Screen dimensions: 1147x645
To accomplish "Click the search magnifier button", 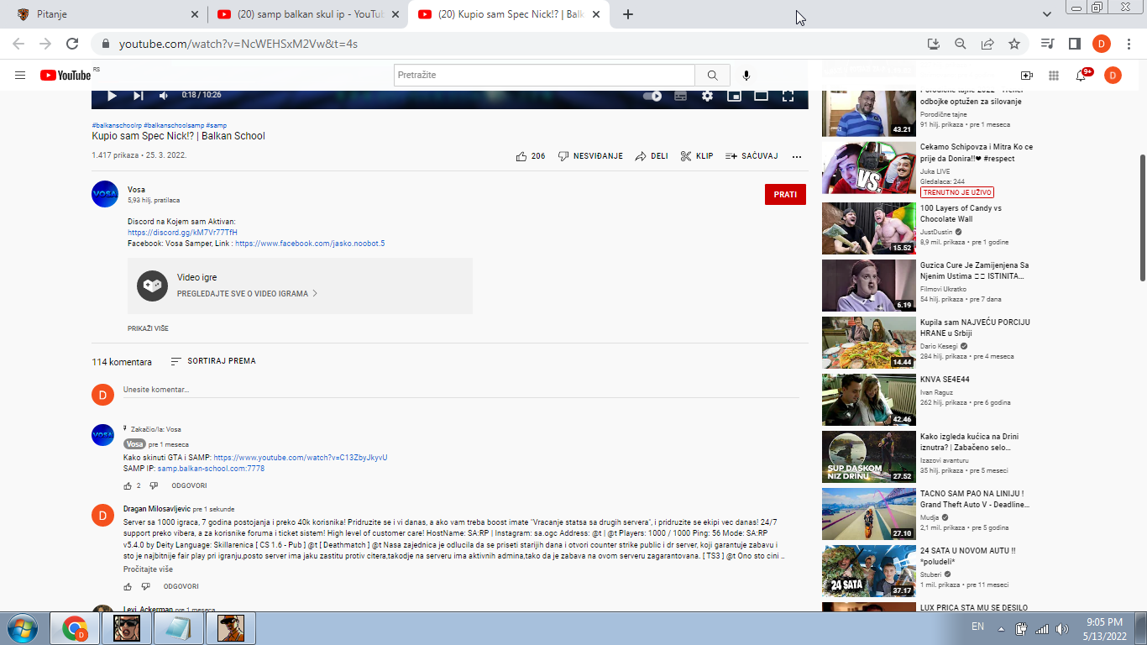I will [713, 76].
